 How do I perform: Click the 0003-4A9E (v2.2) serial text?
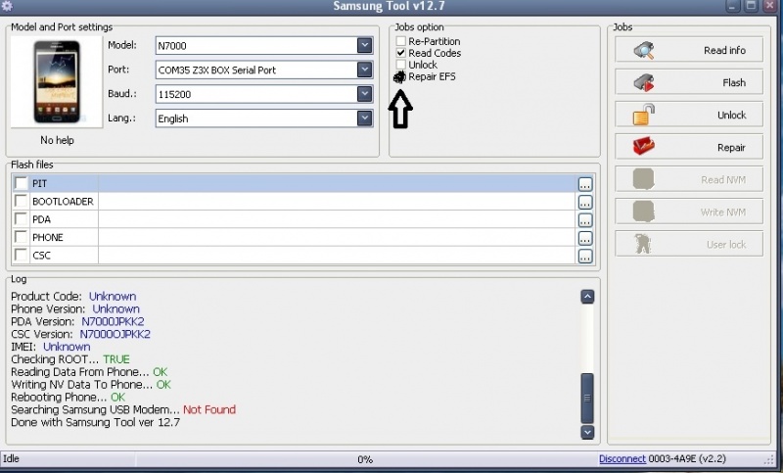tap(687, 458)
